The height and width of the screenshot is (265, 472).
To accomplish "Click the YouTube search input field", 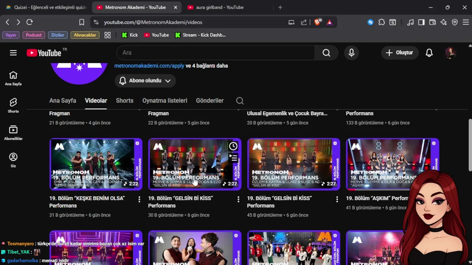I will tap(216, 53).
